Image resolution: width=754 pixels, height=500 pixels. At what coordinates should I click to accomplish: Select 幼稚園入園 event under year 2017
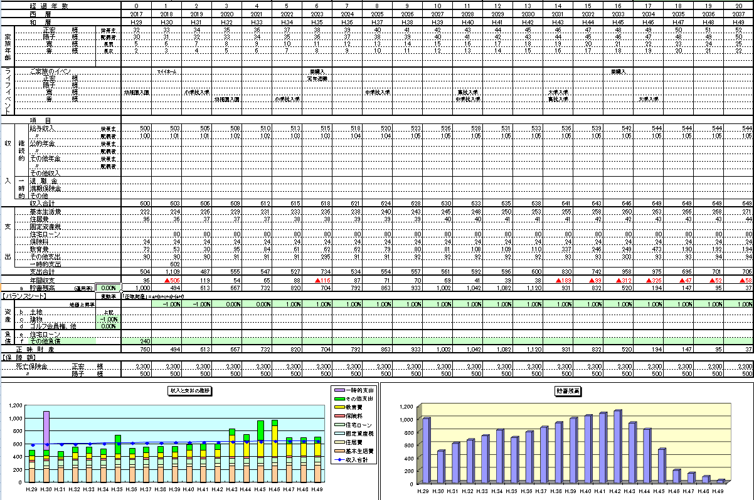[x=136, y=92]
